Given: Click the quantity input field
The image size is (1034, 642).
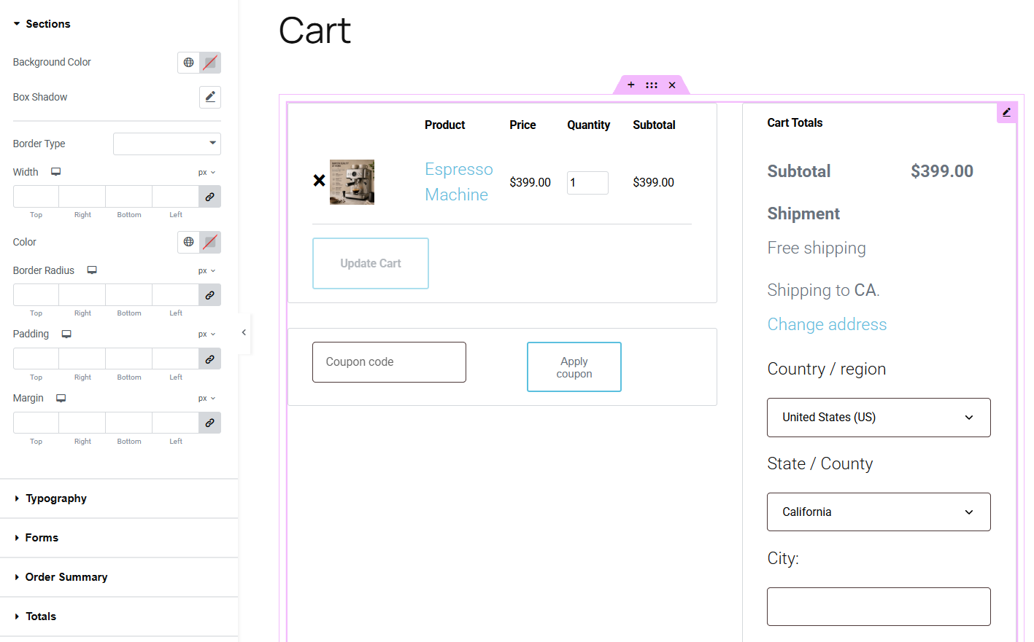Looking at the screenshot, I should pyautogui.click(x=587, y=183).
